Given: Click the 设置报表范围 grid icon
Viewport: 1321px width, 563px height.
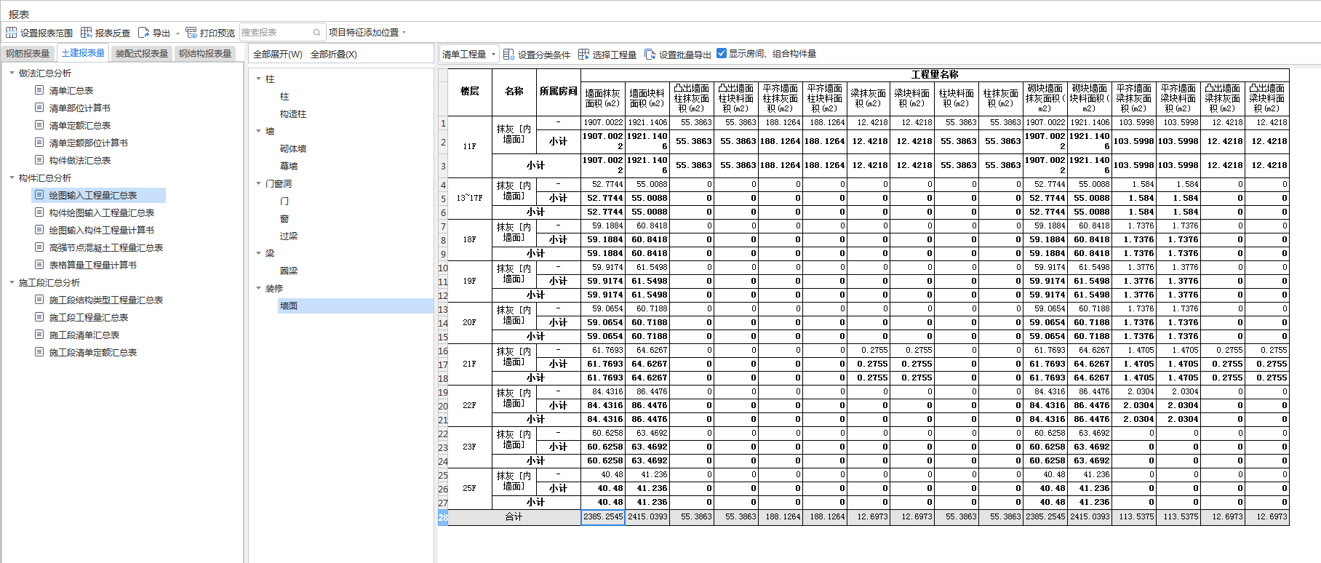Looking at the screenshot, I should click(x=11, y=33).
